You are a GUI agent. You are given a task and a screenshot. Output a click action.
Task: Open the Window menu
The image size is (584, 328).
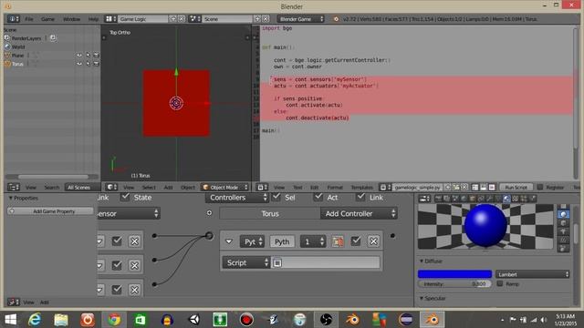click(71, 18)
